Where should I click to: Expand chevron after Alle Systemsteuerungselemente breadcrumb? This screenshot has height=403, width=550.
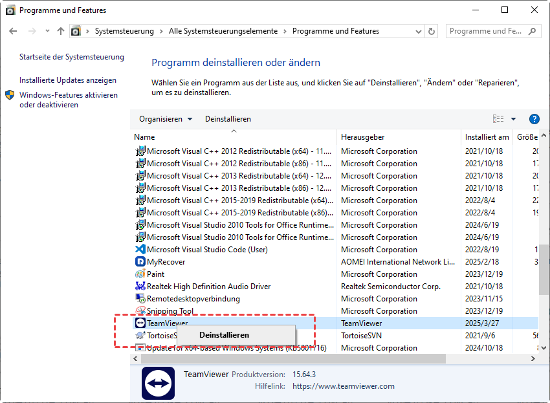pos(285,31)
